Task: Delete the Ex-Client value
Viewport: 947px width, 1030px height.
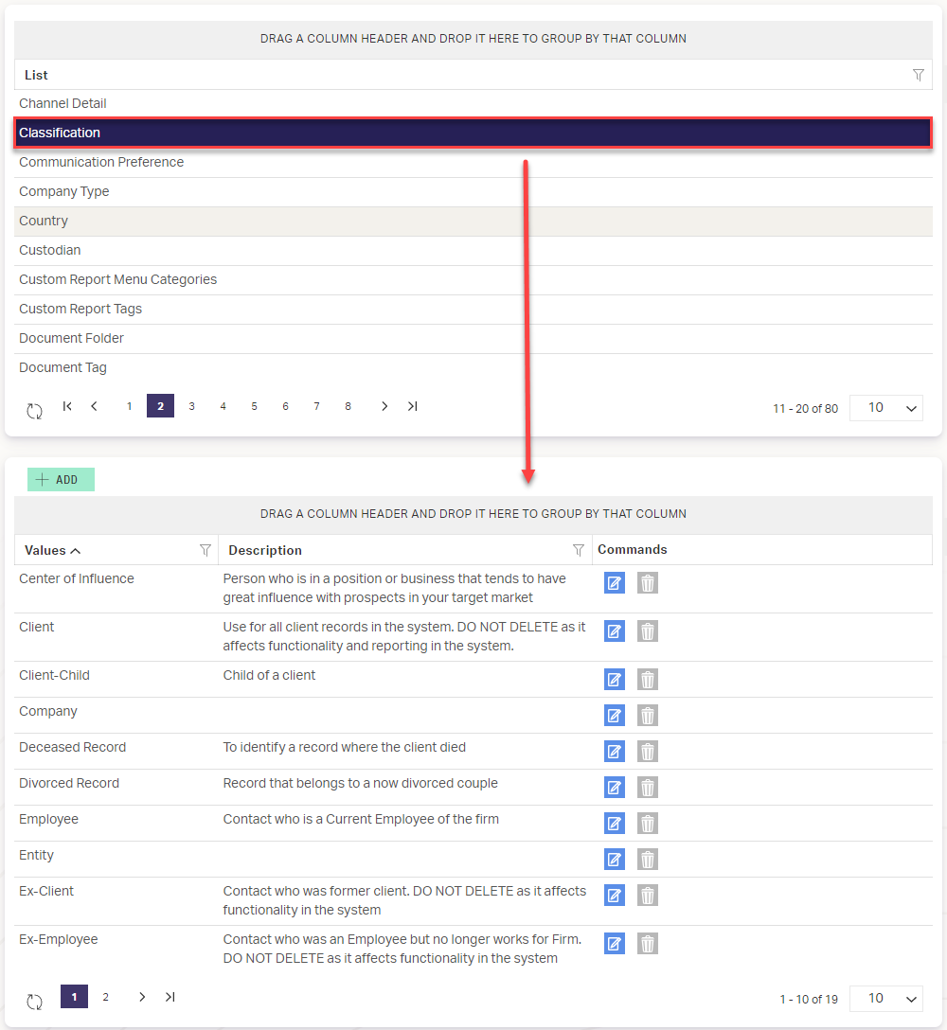Action: pyautogui.click(x=648, y=896)
